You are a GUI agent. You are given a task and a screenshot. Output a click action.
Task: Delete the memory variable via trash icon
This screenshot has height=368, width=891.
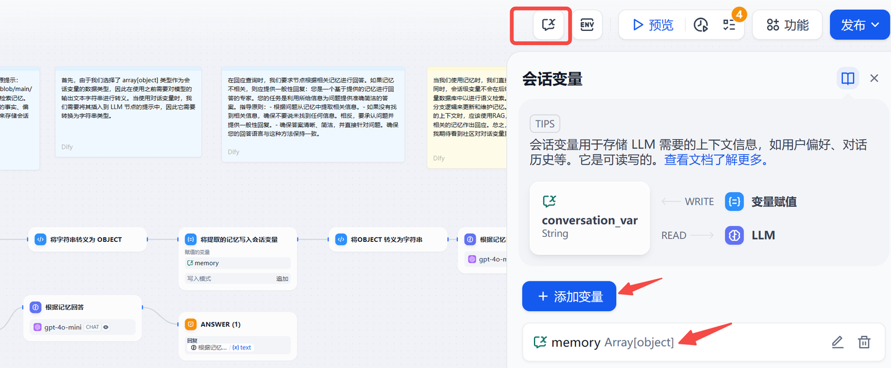[864, 342]
